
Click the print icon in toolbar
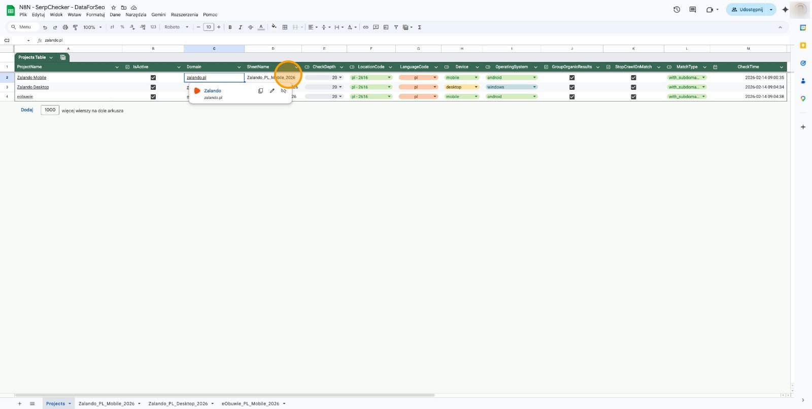pos(65,27)
